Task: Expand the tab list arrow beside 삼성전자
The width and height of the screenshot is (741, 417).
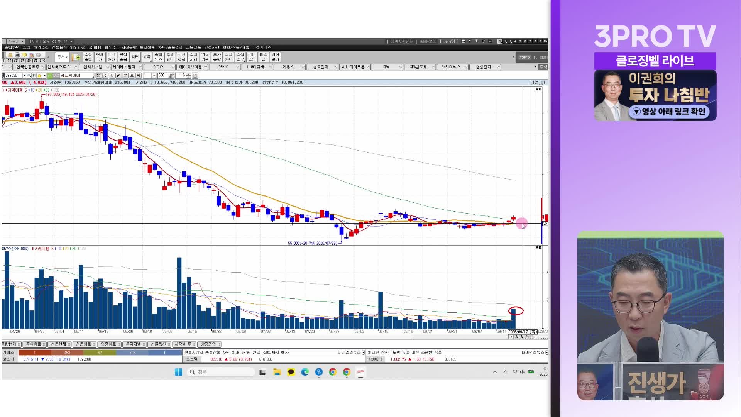Action: point(535,67)
